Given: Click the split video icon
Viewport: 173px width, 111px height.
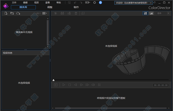Looking at the screenshot, I should (62, 13).
